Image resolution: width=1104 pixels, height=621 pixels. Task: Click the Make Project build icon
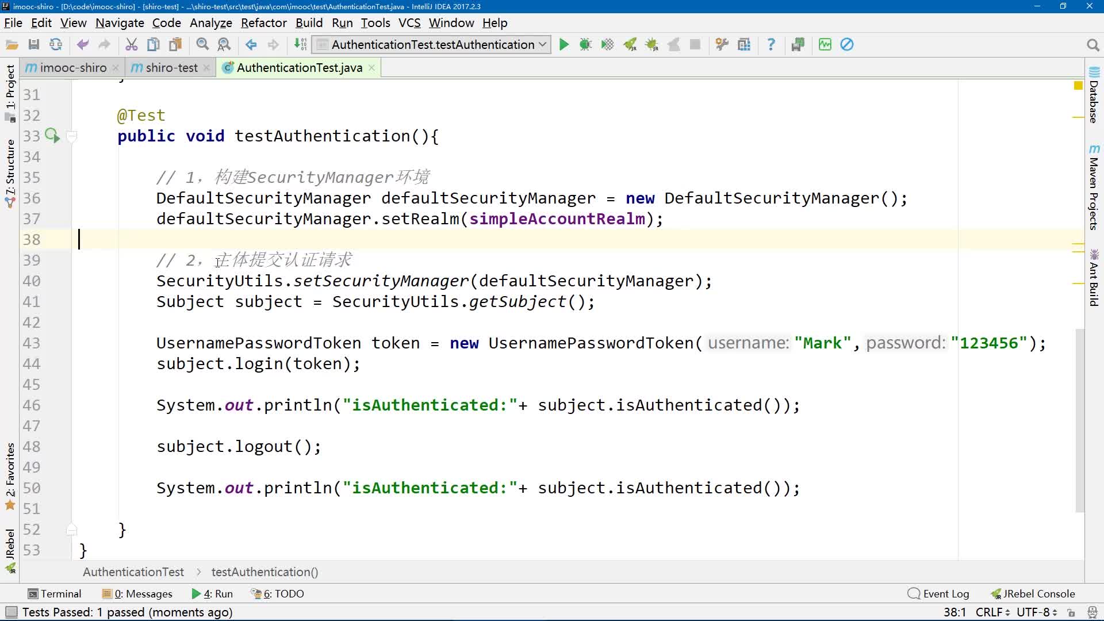tap(300, 45)
